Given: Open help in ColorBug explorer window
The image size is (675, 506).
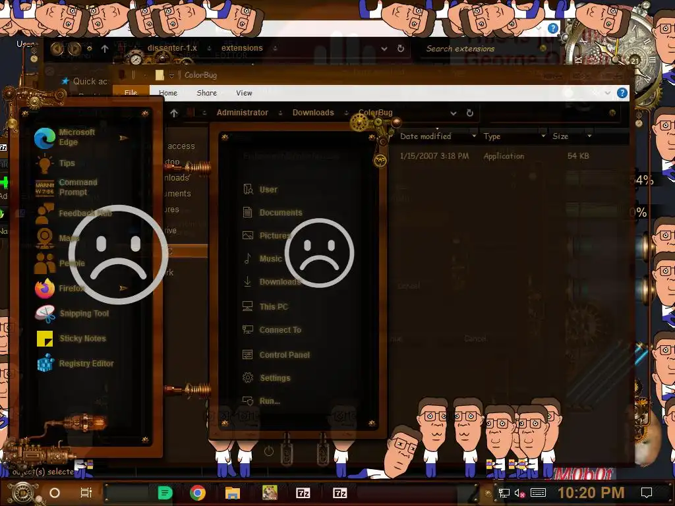Looking at the screenshot, I should 622,93.
